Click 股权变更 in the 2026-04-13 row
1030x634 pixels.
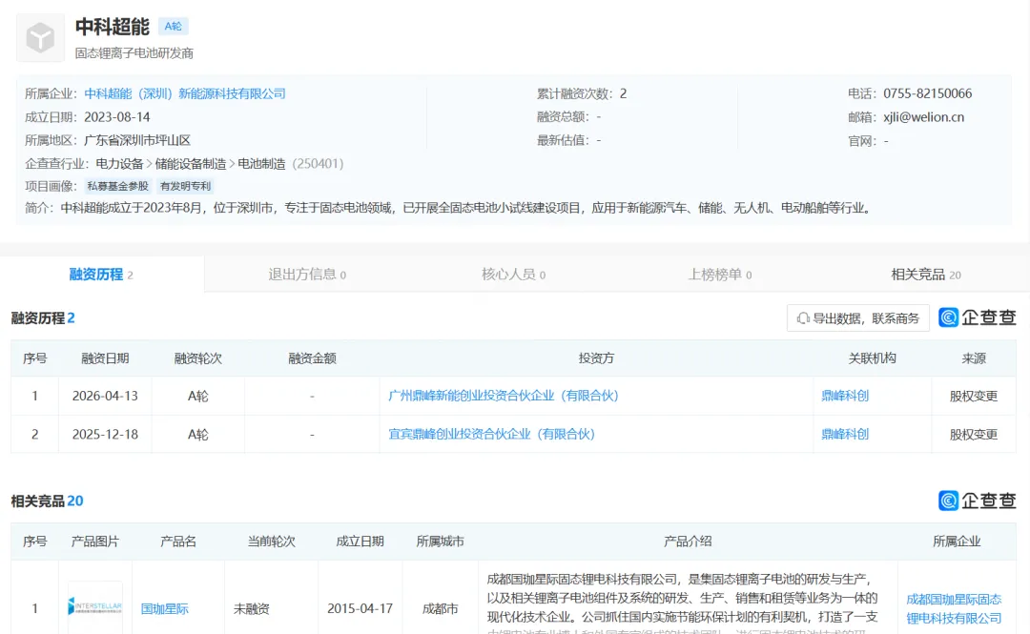point(974,396)
